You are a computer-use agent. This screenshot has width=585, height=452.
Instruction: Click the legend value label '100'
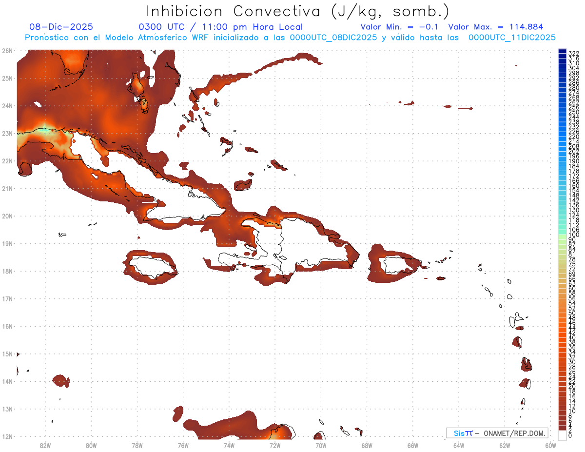tap(574, 235)
